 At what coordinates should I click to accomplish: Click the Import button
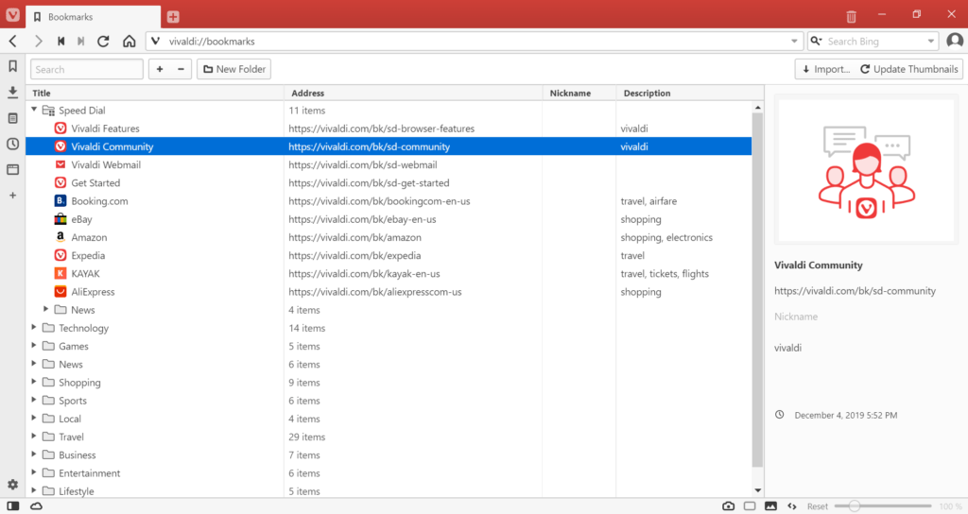click(826, 69)
